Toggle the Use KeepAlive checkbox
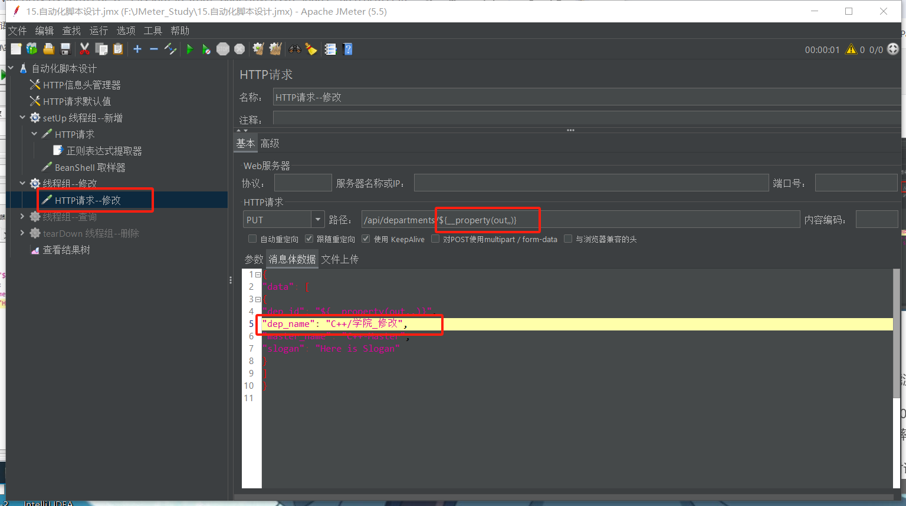Viewport: 906px width, 506px height. [366, 239]
